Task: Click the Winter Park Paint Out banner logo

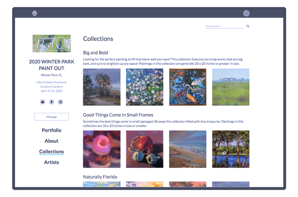Action: click(51, 43)
